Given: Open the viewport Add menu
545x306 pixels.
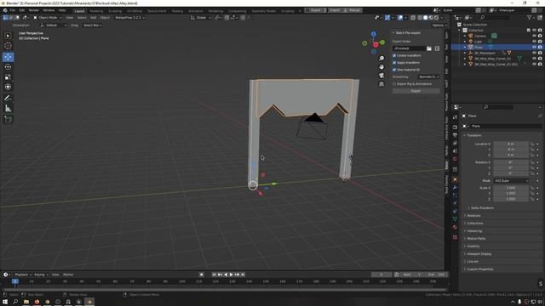Looking at the screenshot, I should pyautogui.click(x=93, y=17).
